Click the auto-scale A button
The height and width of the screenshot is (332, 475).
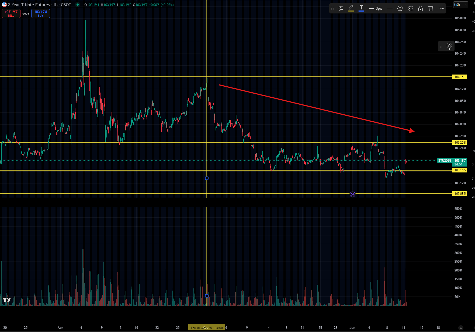(461, 328)
